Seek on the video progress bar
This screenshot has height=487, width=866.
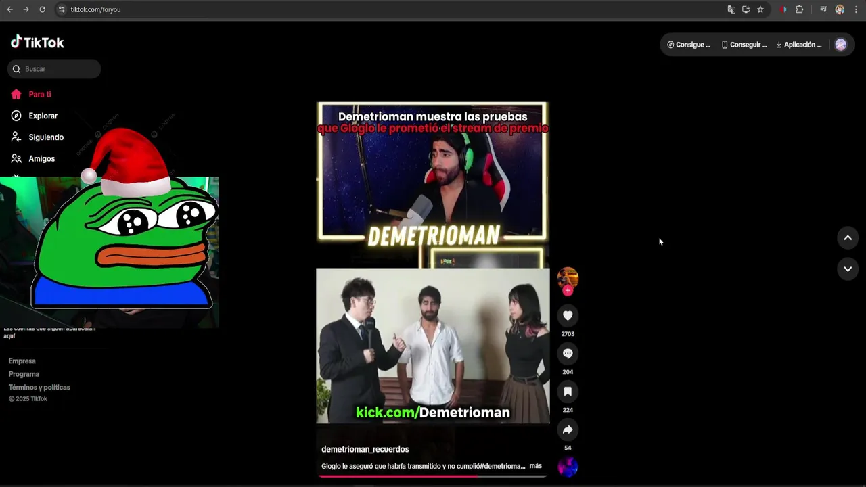432,476
